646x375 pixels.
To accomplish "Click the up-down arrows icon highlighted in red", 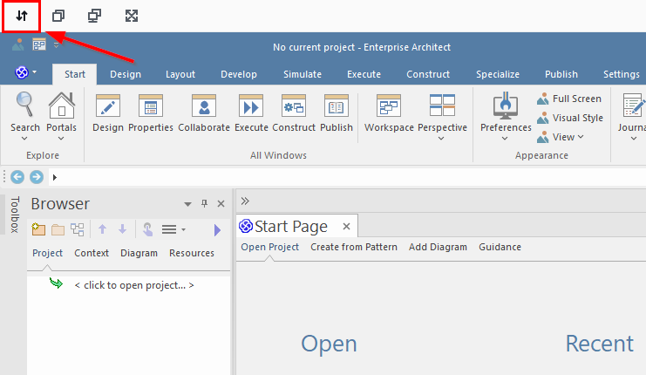I will (22, 16).
